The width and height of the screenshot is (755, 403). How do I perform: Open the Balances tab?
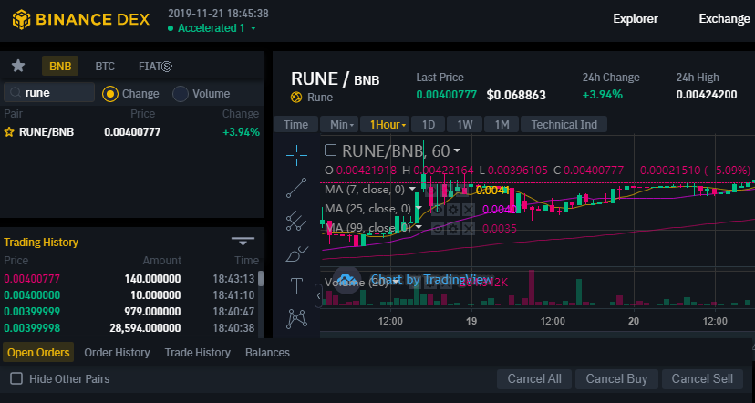pyautogui.click(x=268, y=353)
